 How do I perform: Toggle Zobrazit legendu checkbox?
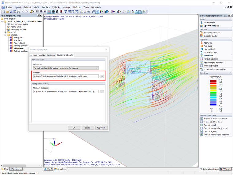coord(201,131)
